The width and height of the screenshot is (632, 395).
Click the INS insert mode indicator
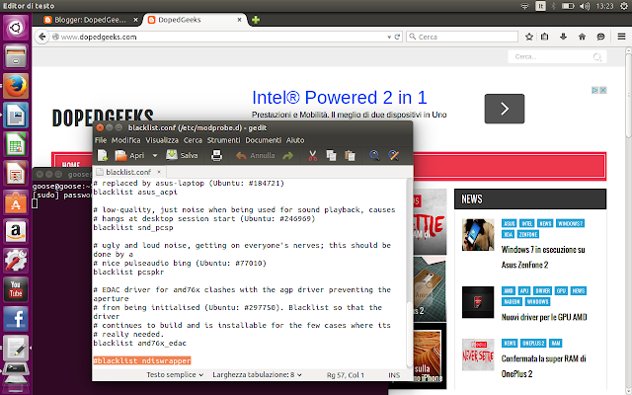coord(394,375)
